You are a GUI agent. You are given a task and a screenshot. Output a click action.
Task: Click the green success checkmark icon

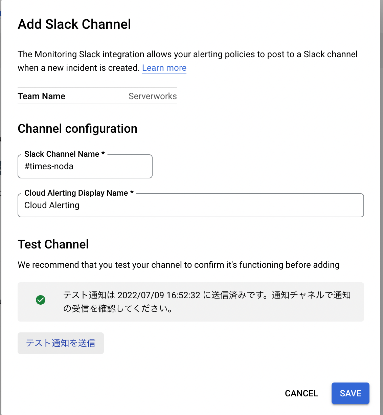(x=41, y=300)
